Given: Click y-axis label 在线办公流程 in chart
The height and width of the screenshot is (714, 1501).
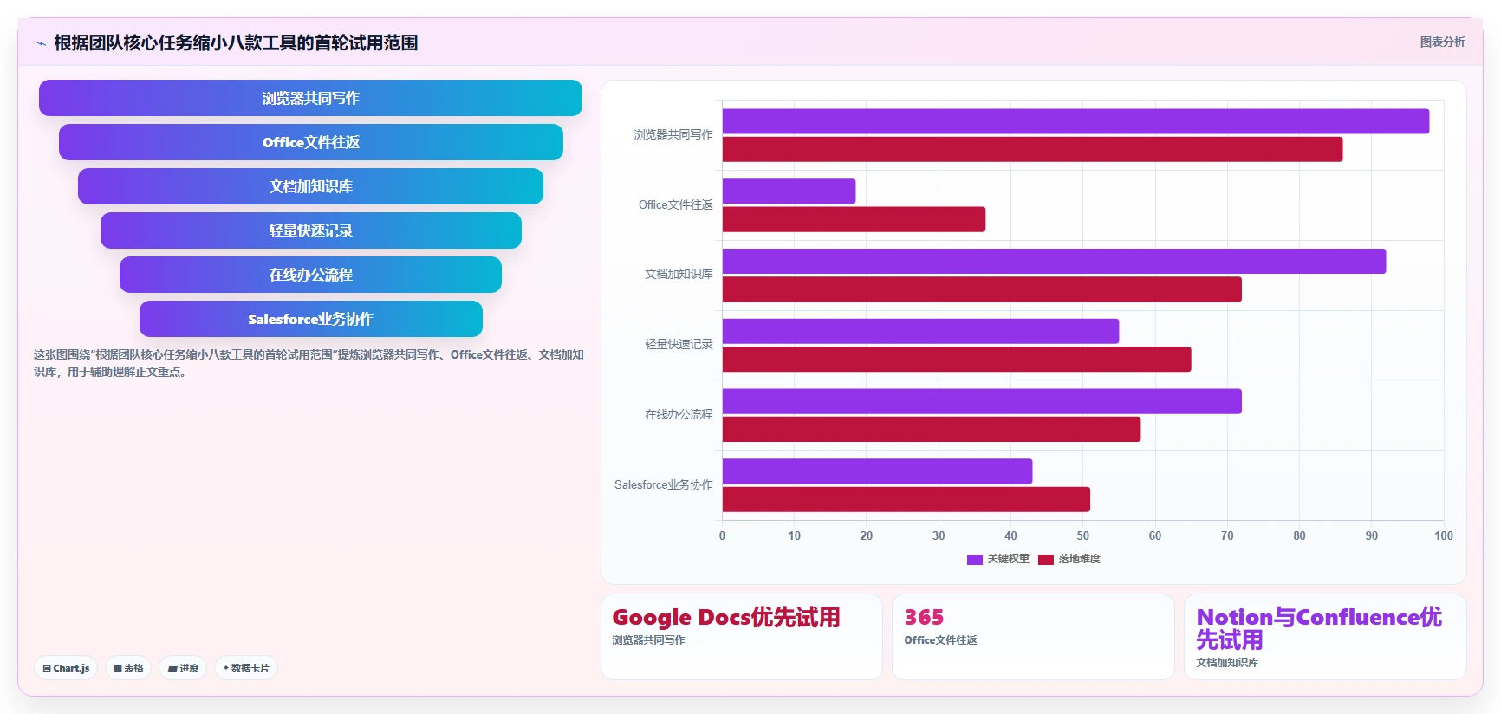Looking at the screenshot, I should (679, 414).
